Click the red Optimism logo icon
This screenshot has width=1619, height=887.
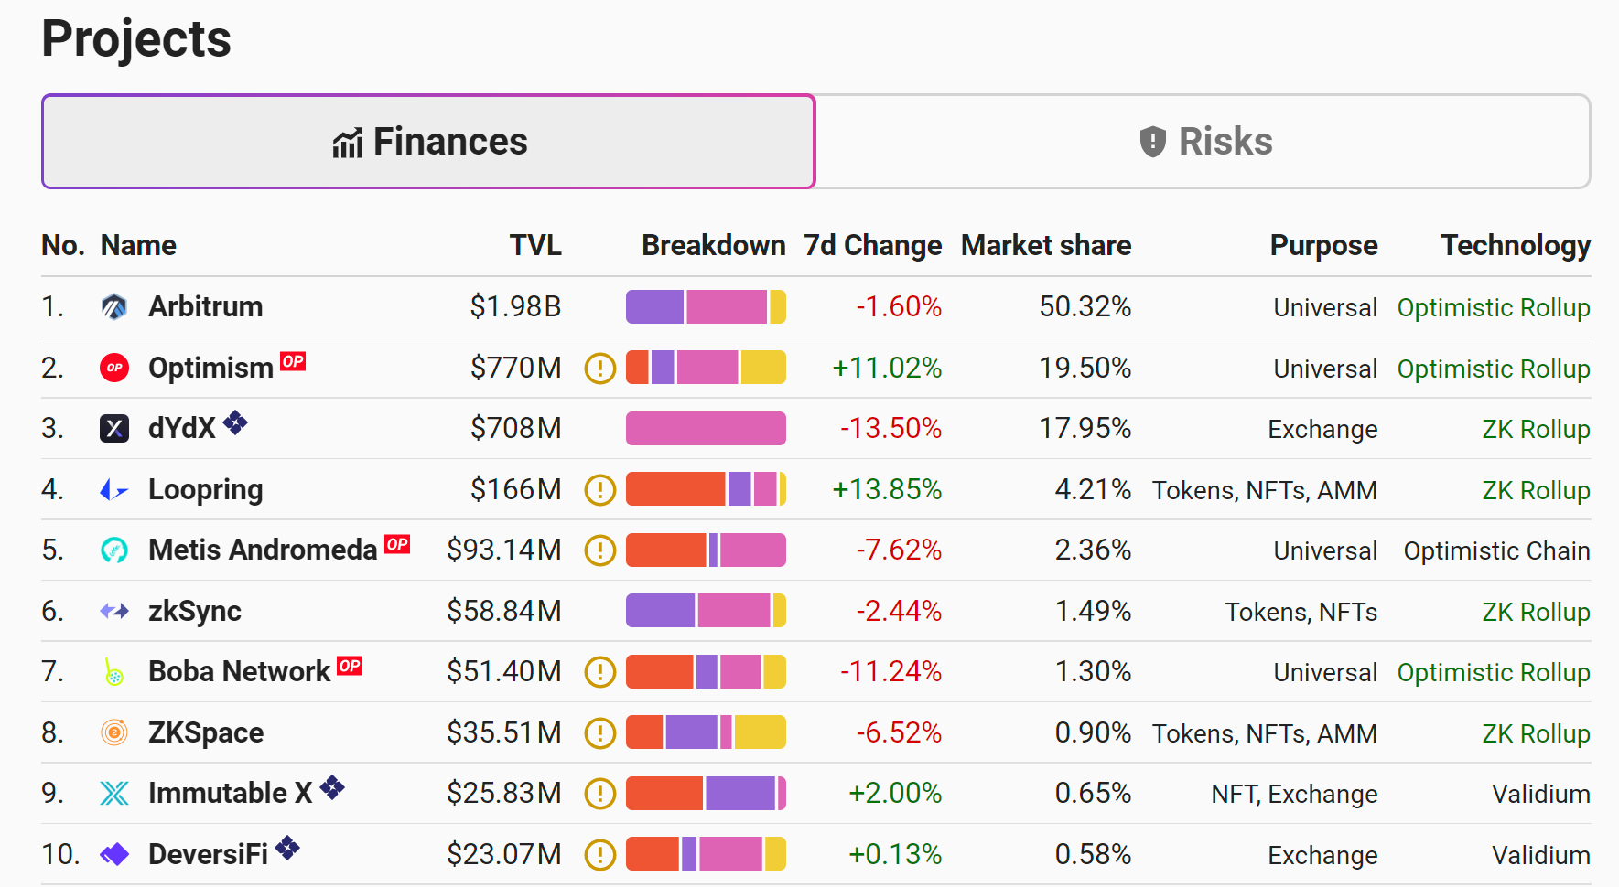(x=114, y=368)
